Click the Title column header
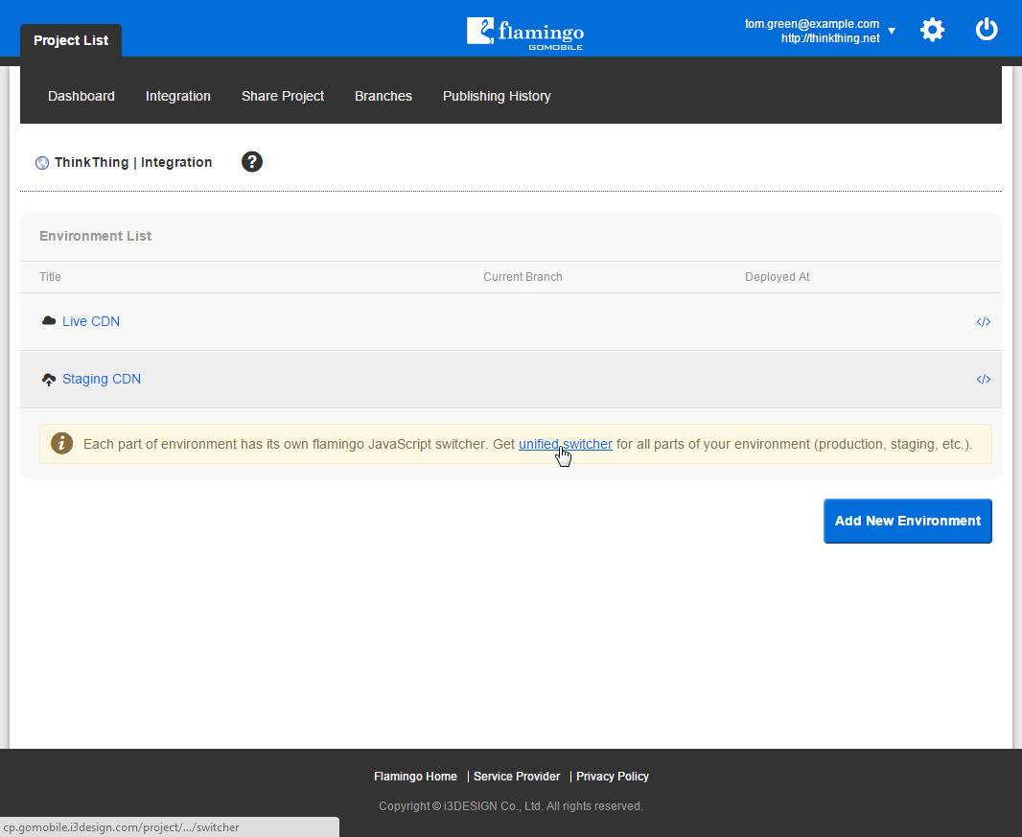Image resolution: width=1022 pixels, height=837 pixels. click(50, 277)
